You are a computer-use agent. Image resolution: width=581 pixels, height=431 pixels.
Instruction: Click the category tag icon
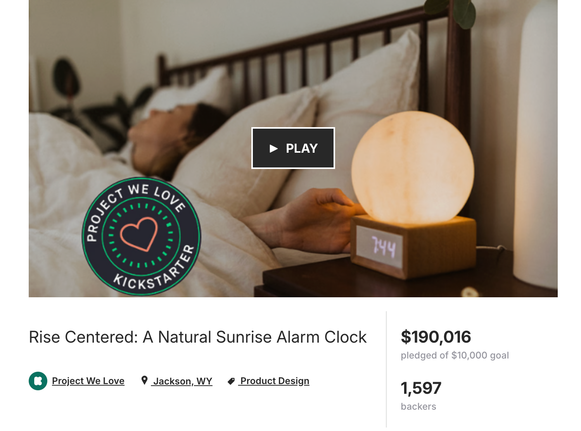231,381
